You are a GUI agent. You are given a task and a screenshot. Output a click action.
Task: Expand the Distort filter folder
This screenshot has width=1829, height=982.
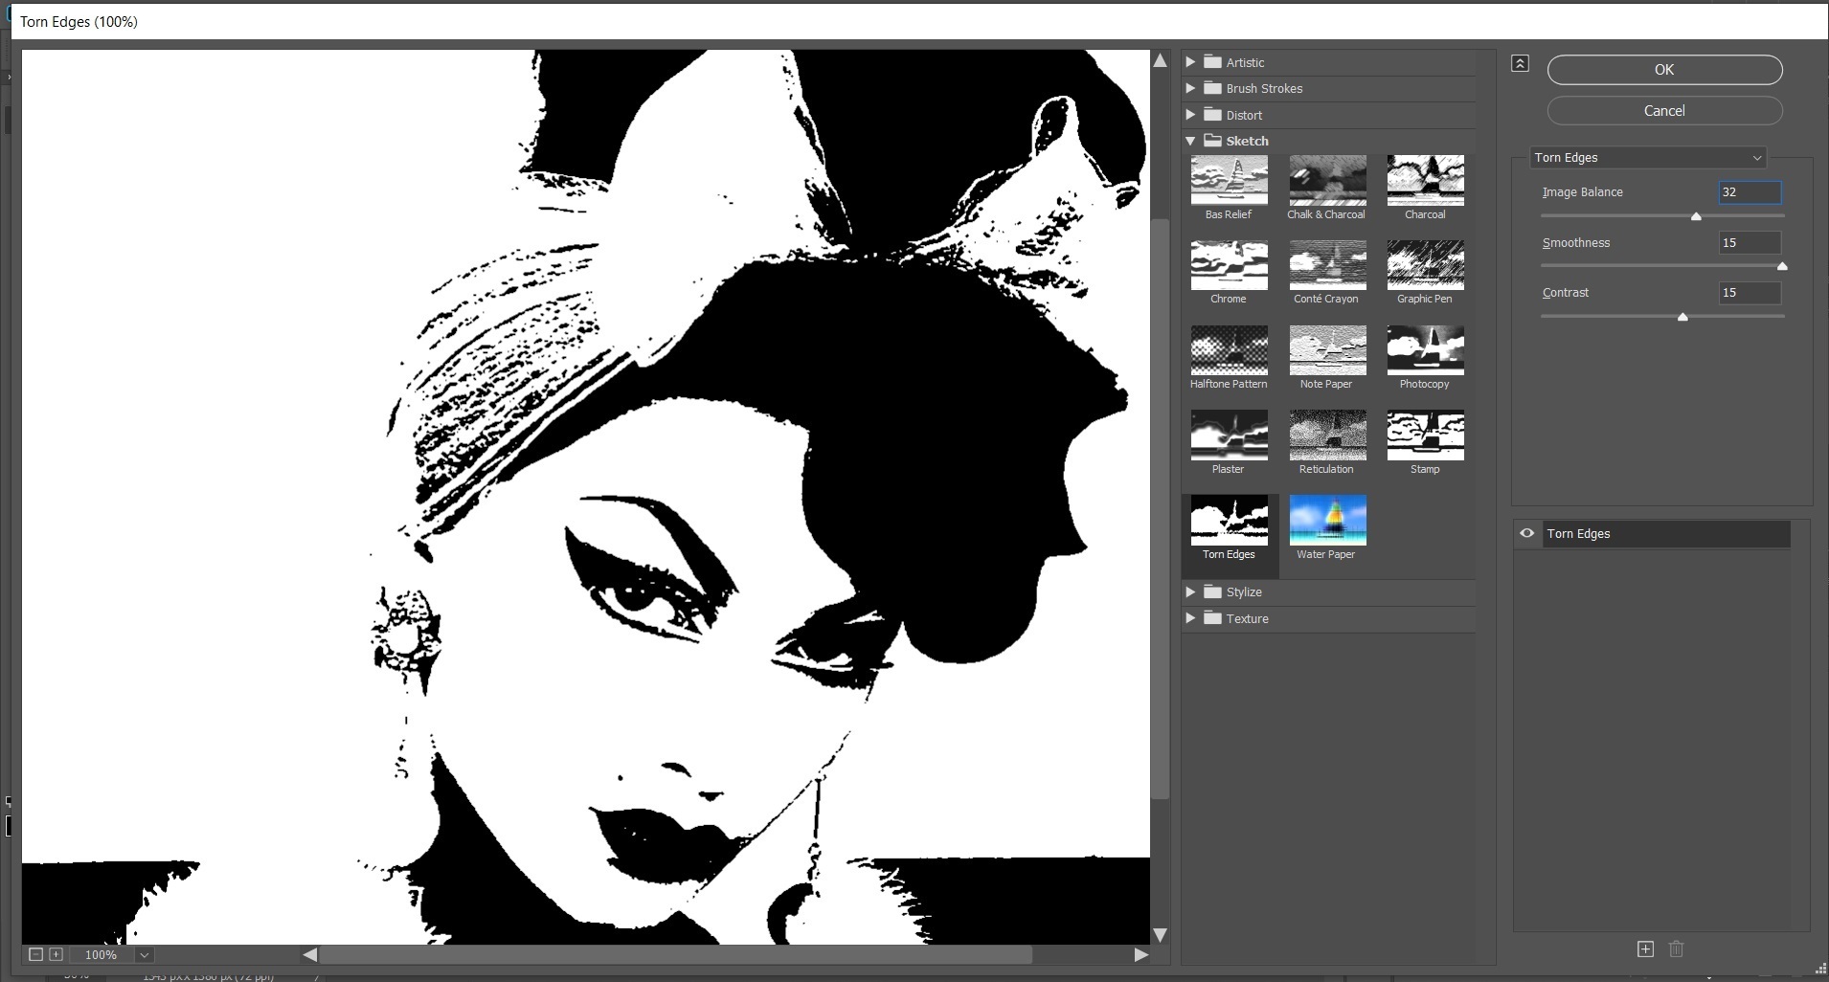pyautogui.click(x=1190, y=115)
